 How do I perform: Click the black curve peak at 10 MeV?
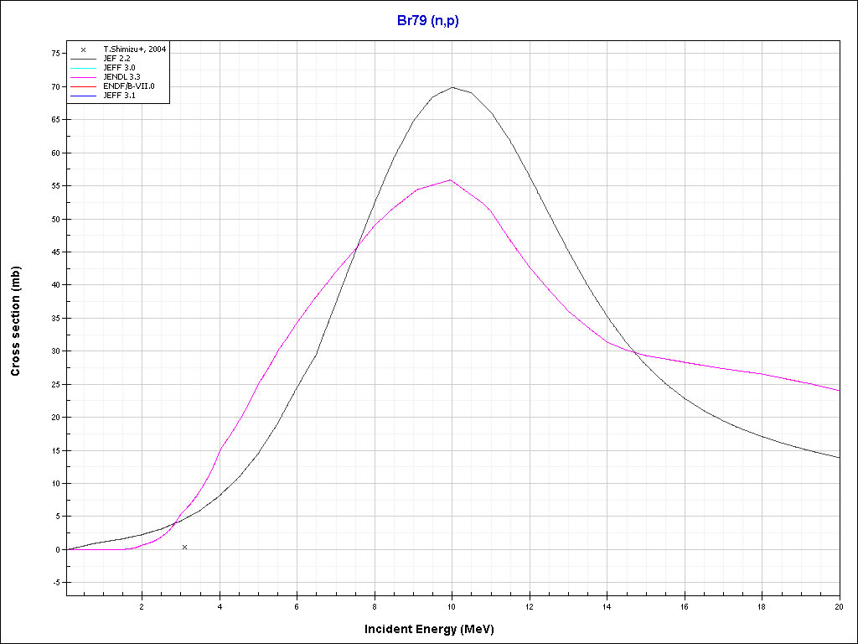452,87
